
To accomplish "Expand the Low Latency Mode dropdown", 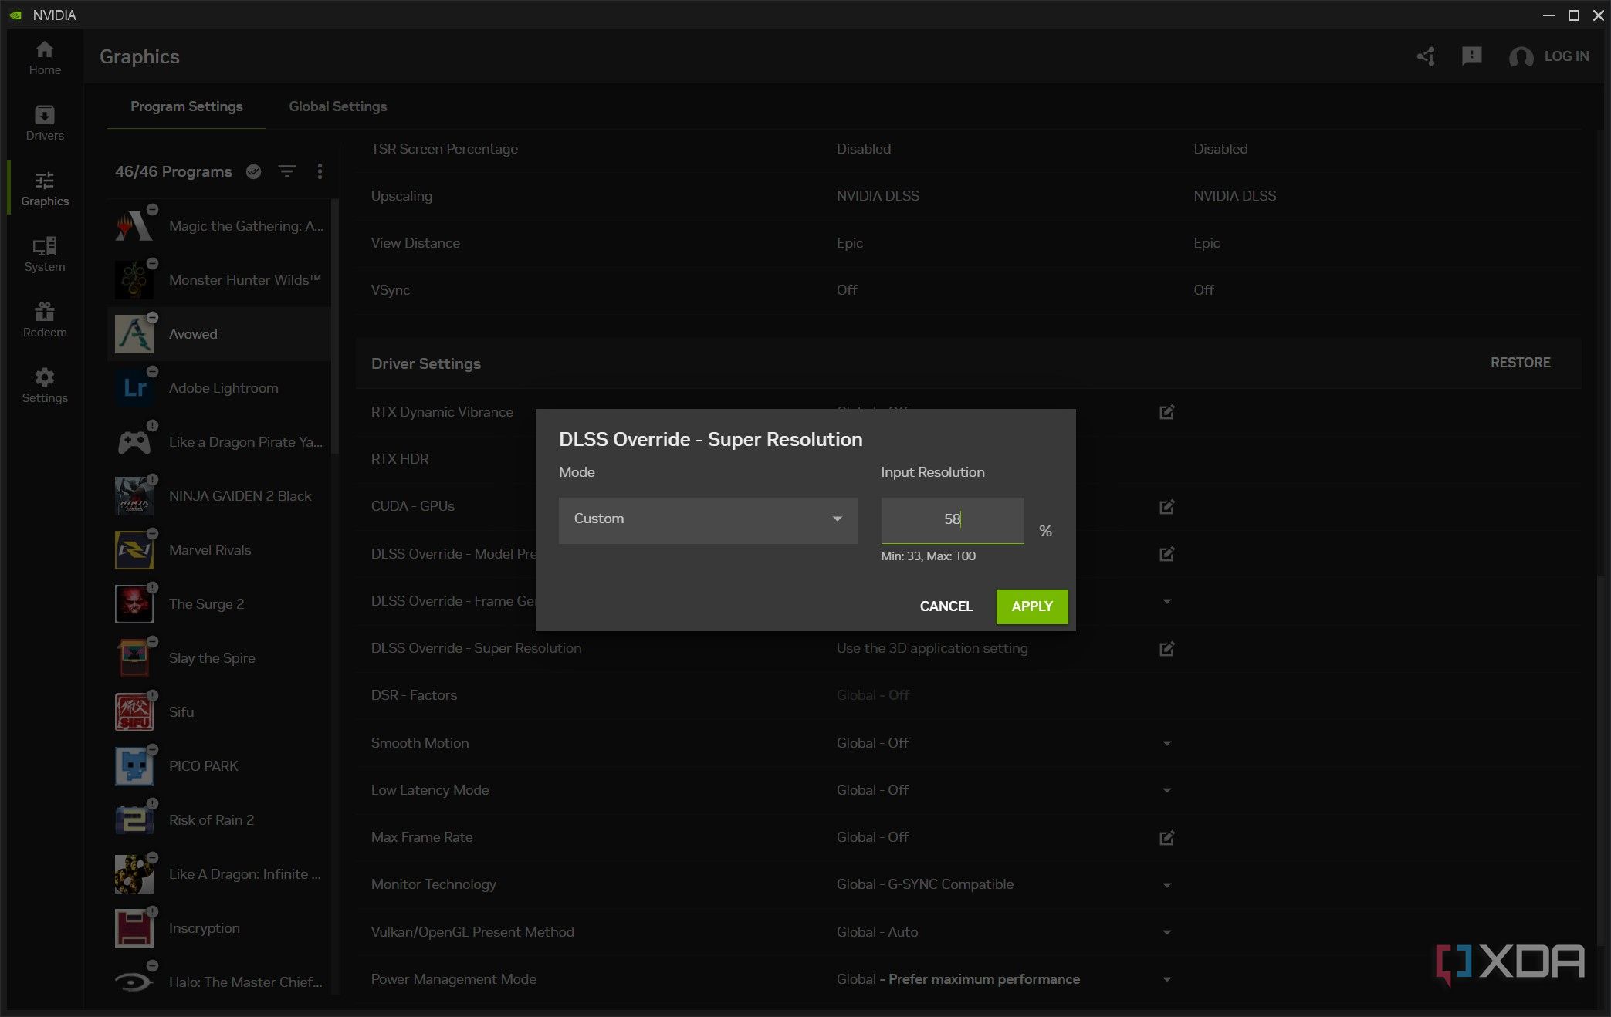I will [x=1166, y=790].
